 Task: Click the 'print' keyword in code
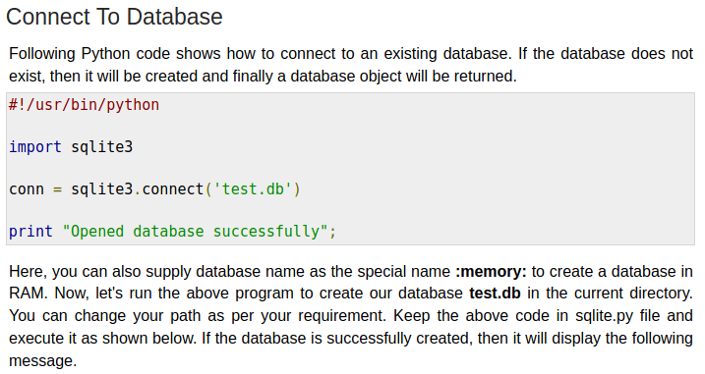pos(30,232)
